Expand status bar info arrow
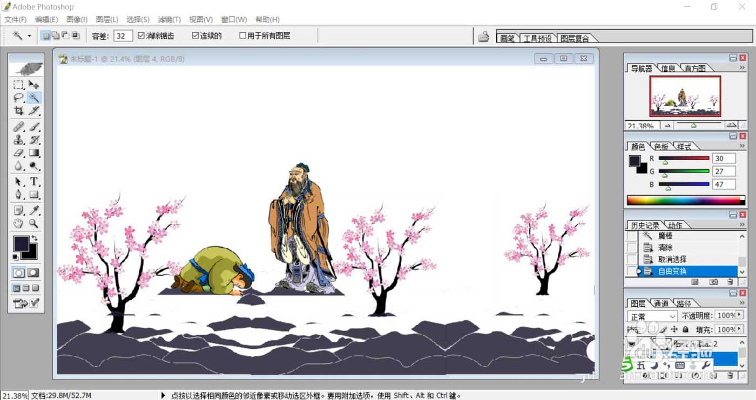 163,395
